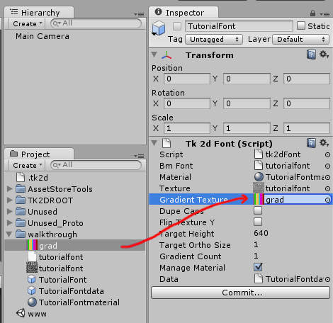This screenshot has height=323, width=333.
Task: Select the Unused_Proto folder
Action: coord(55,223)
